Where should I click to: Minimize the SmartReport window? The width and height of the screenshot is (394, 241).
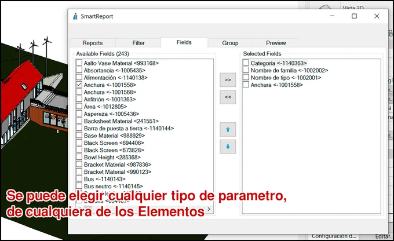tap(332, 16)
